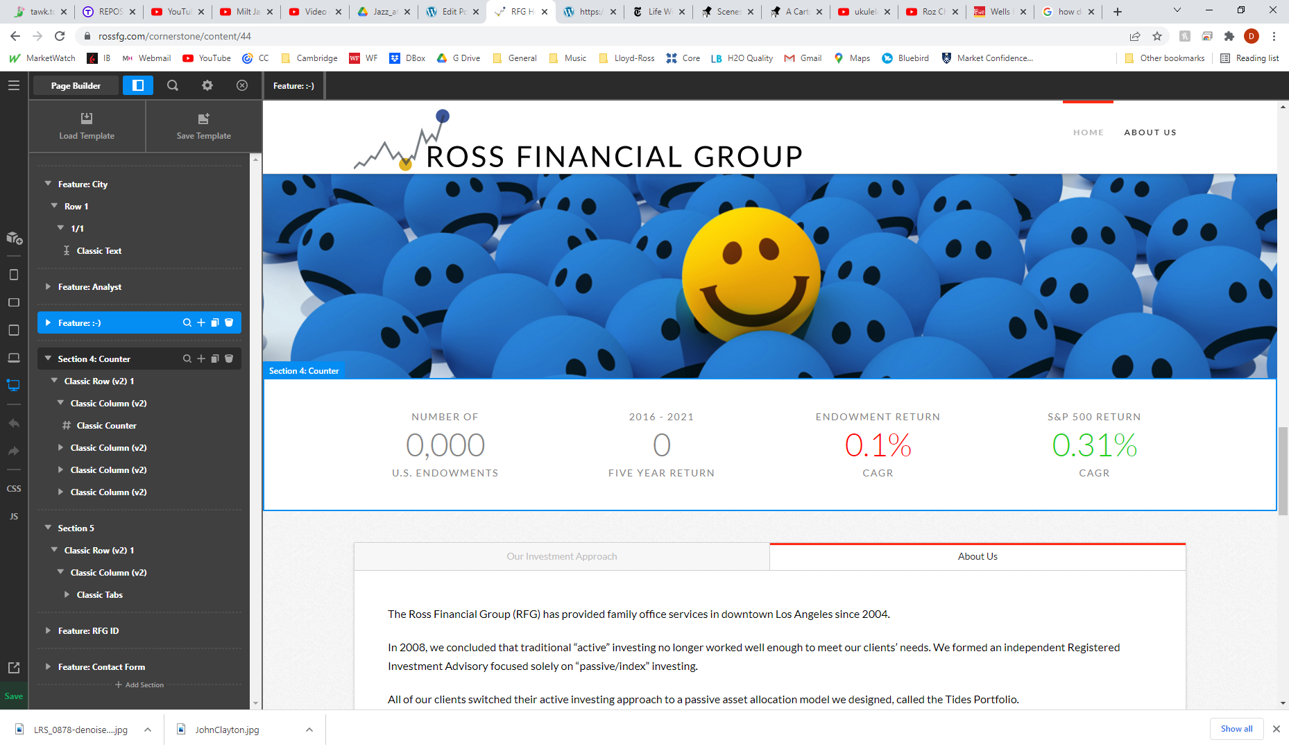Click the Ross Financial Group logo

(579, 141)
